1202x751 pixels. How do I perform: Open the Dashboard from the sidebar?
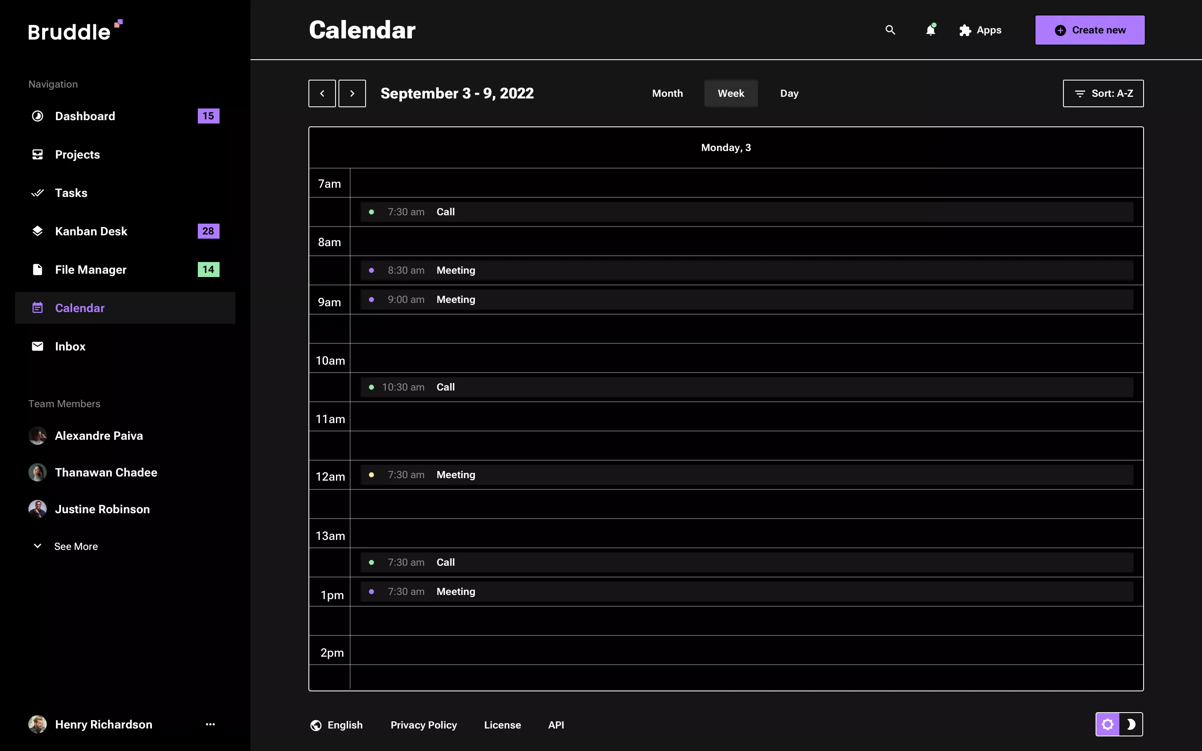coord(86,116)
